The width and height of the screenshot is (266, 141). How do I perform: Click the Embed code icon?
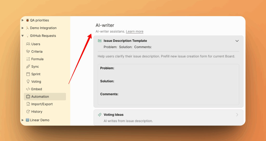pyautogui.click(x=28, y=89)
